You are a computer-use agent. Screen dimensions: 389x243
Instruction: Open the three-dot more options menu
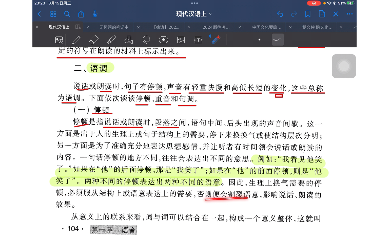(x=350, y=14)
